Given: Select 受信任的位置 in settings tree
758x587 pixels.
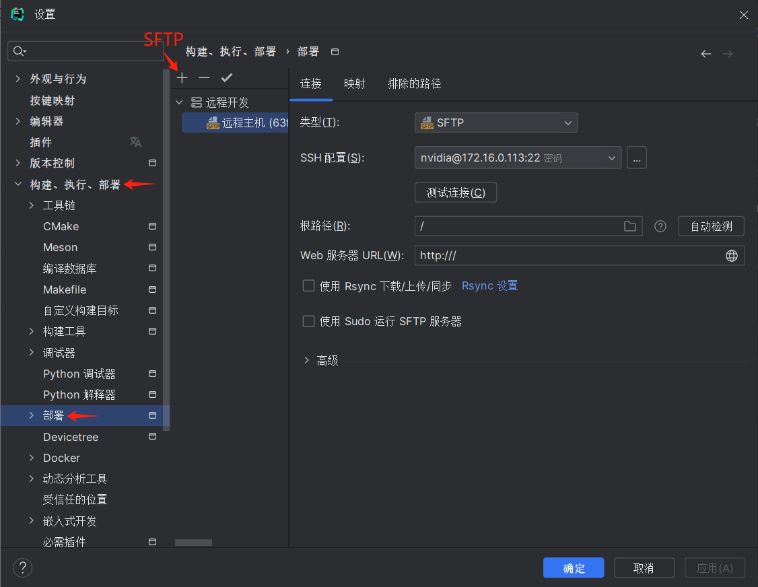Looking at the screenshot, I should tap(75, 499).
